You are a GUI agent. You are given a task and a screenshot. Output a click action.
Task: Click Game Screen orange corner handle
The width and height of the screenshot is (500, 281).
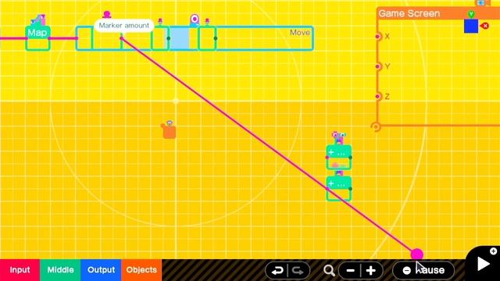coord(376,126)
